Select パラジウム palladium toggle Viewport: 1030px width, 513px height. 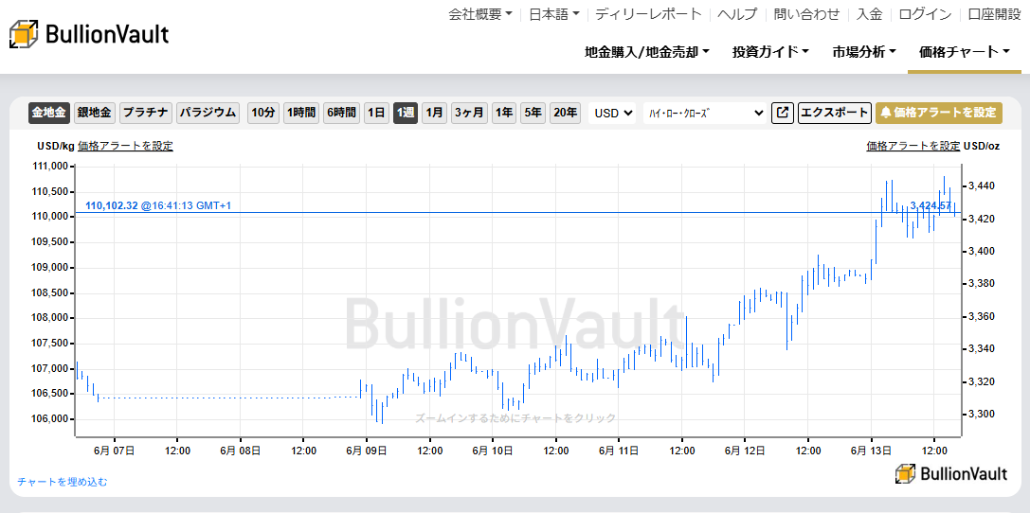pyautogui.click(x=208, y=113)
